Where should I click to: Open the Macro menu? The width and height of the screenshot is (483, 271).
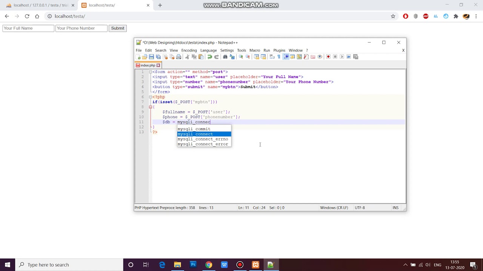(x=255, y=50)
